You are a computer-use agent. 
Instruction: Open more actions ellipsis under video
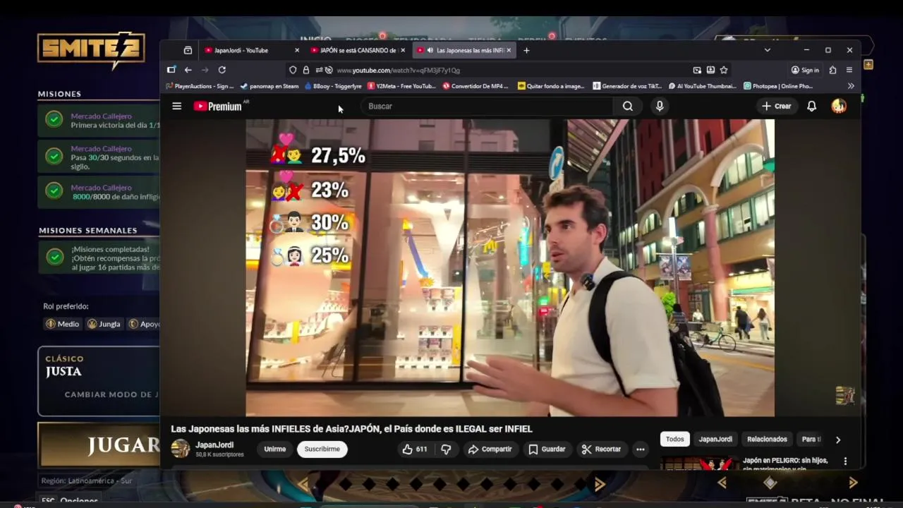coord(640,449)
